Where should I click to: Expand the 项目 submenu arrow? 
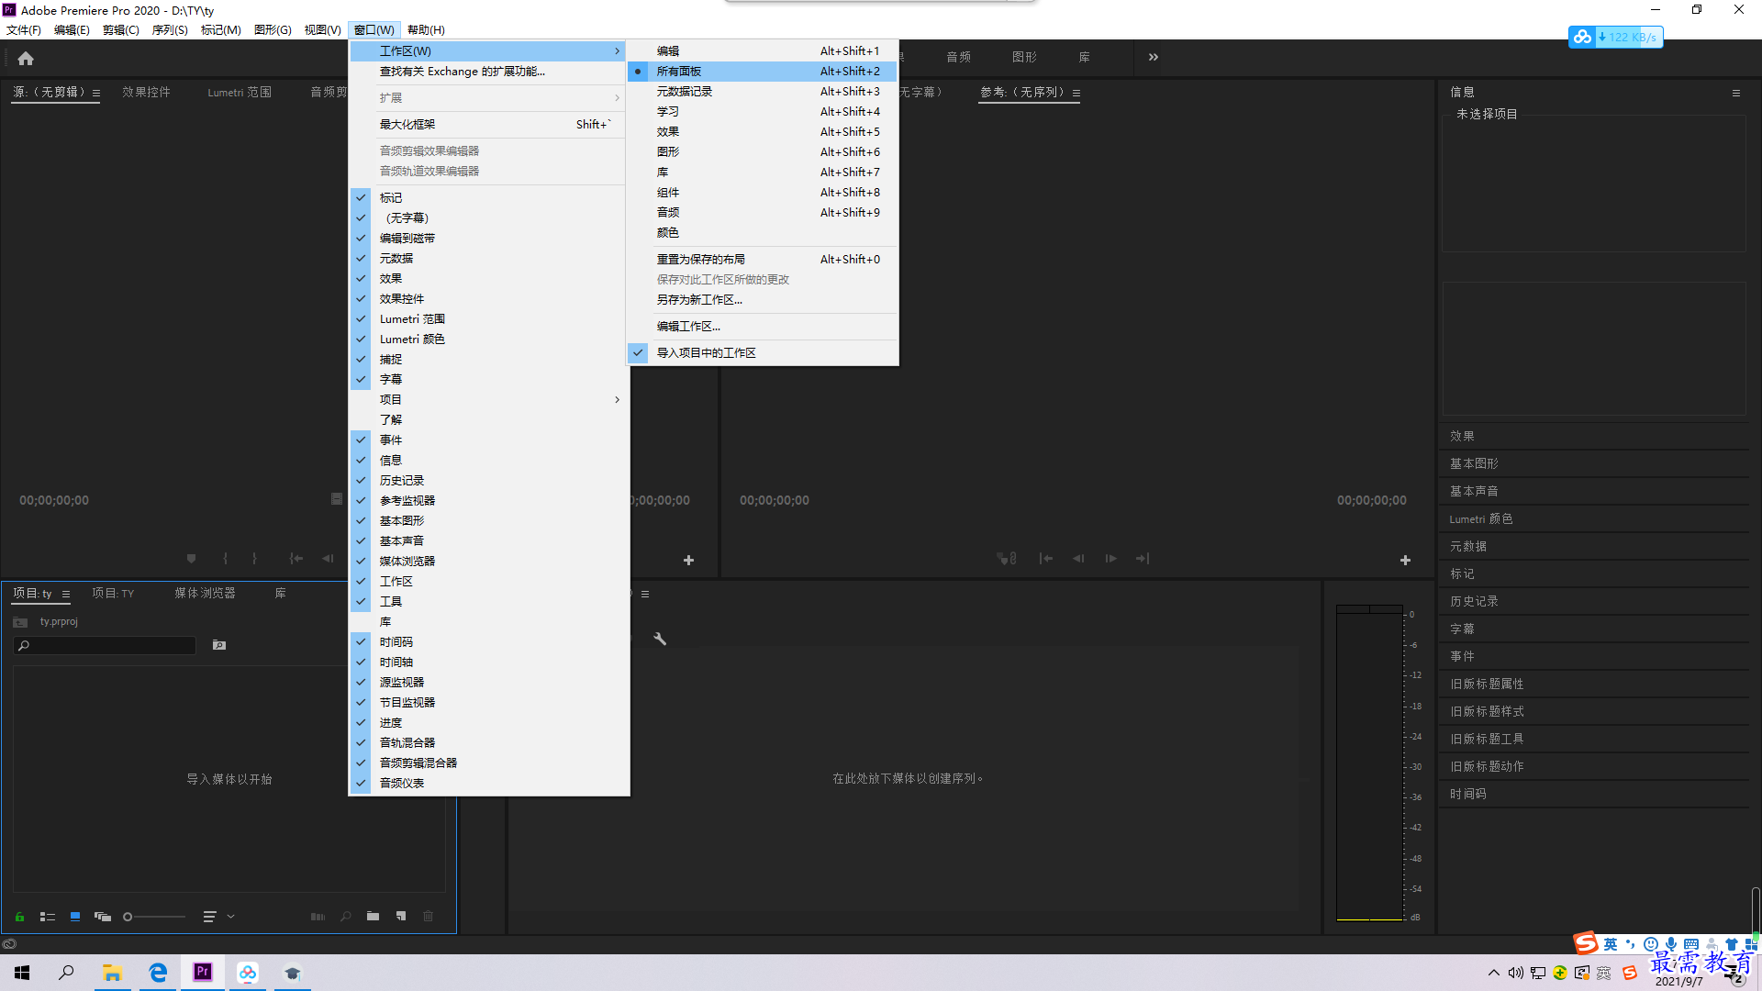pos(617,399)
